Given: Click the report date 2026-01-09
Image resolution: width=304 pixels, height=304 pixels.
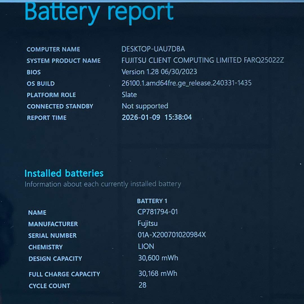Looking at the screenshot, I should 141,117.
